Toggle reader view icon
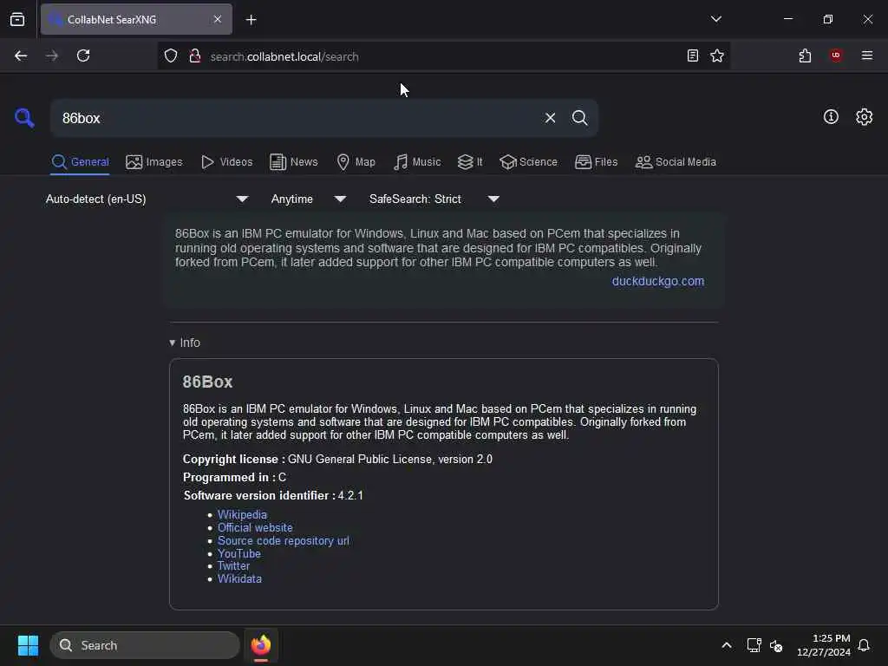This screenshot has width=888, height=666. tap(693, 55)
